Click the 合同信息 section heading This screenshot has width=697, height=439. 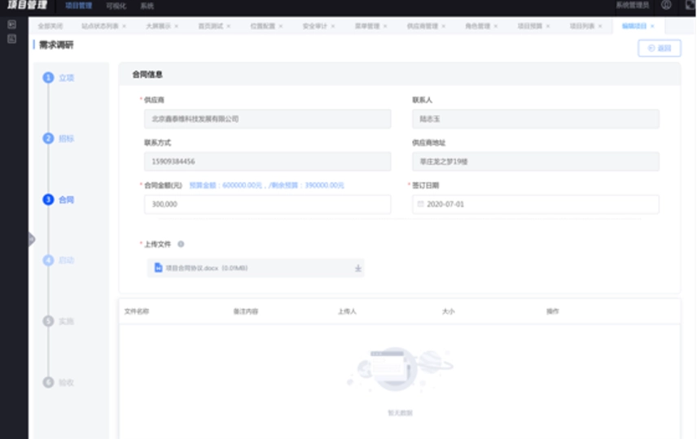point(147,75)
